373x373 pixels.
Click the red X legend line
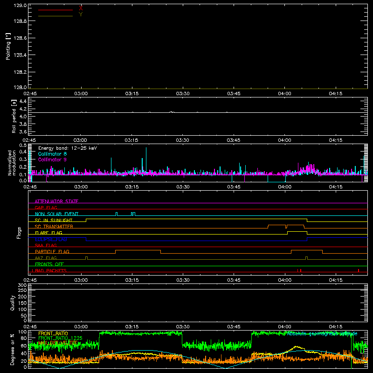pos(55,10)
